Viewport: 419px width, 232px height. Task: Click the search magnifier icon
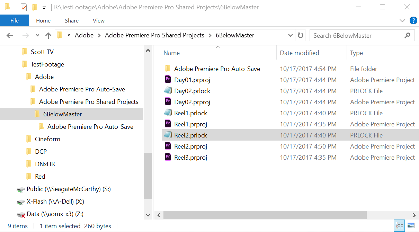(408, 35)
